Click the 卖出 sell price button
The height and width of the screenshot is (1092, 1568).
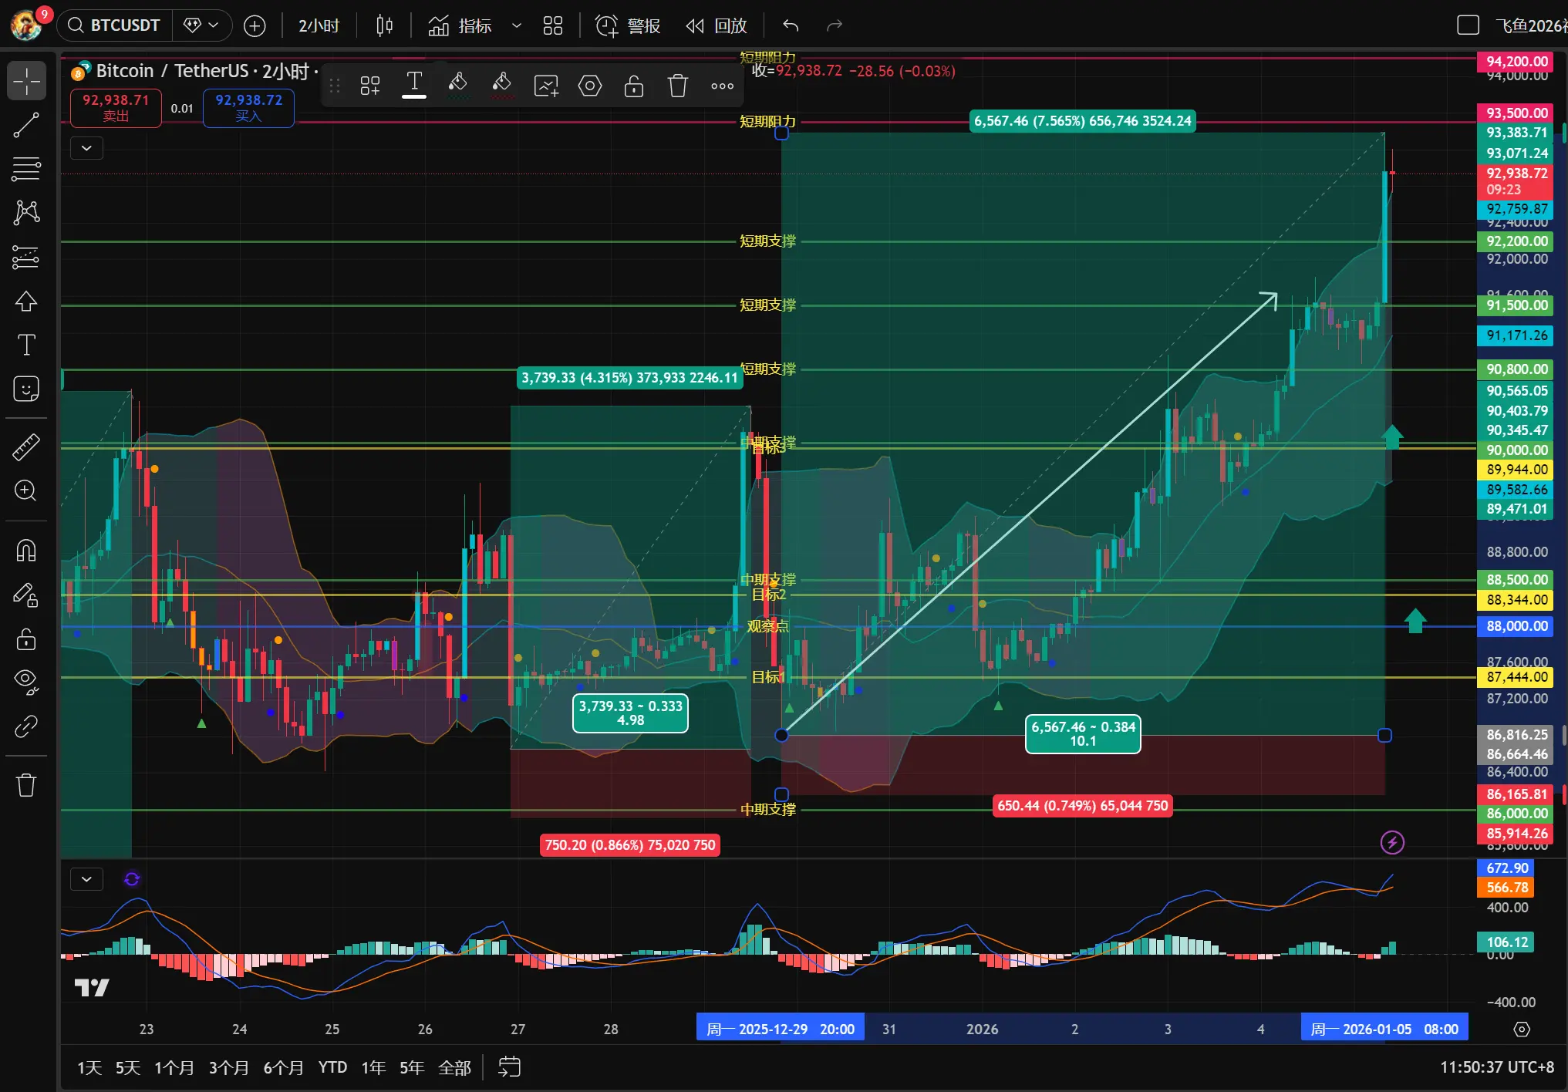(116, 108)
